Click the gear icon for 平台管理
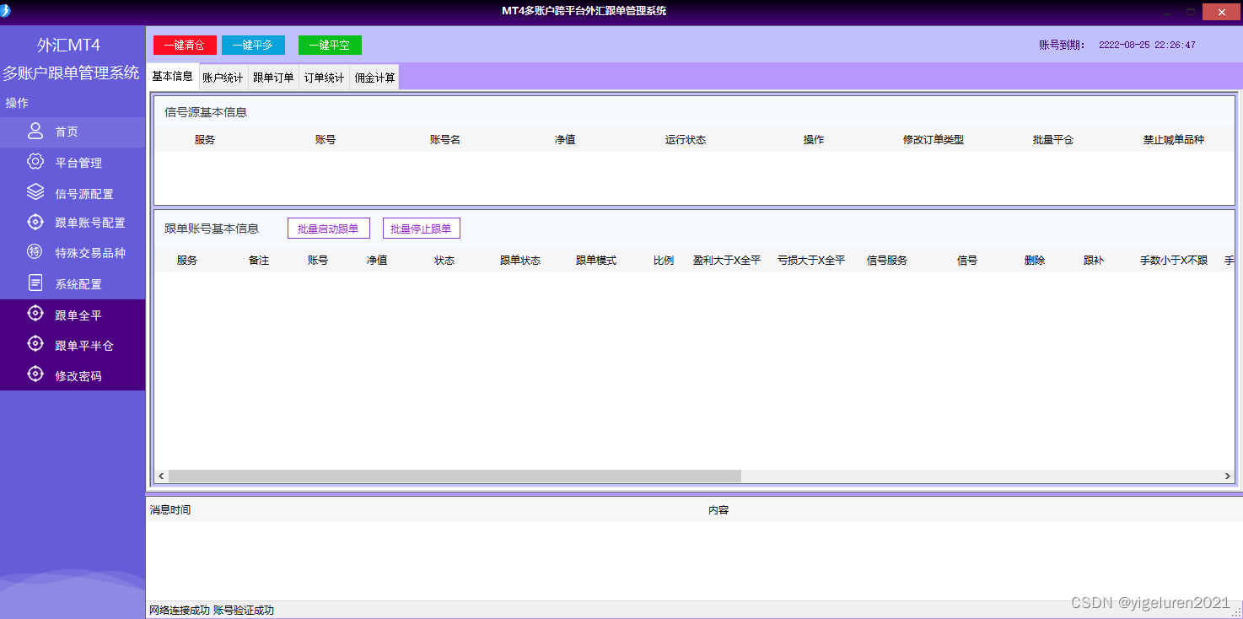Image resolution: width=1243 pixels, height=619 pixels. [35, 162]
